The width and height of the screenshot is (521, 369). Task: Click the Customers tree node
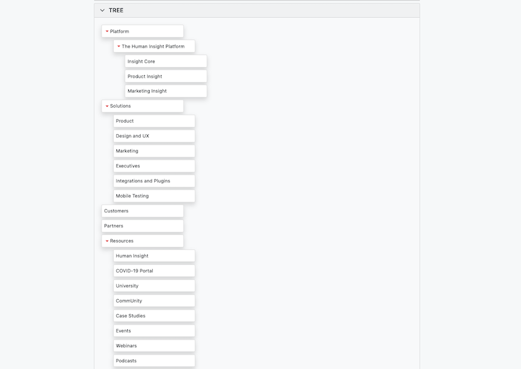(x=142, y=211)
